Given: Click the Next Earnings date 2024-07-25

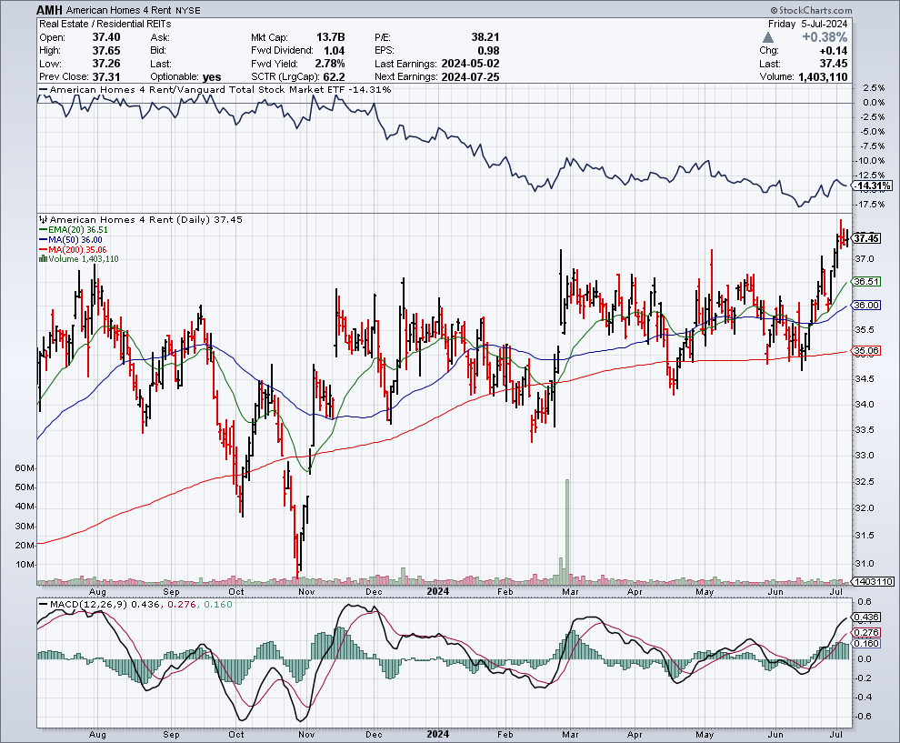Looking at the screenshot, I should [x=470, y=77].
